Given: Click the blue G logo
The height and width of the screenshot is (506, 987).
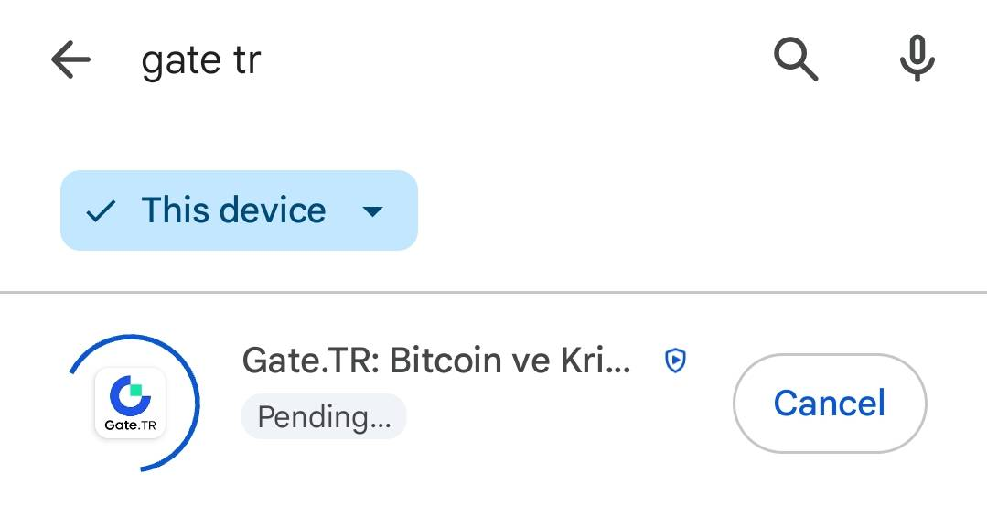Looking at the screenshot, I should pos(130,393).
